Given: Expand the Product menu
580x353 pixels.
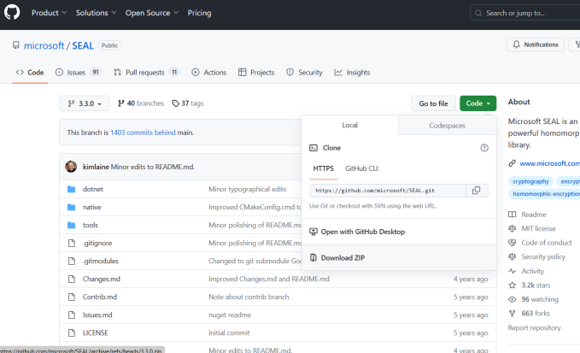Looking at the screenshot, I should pos(49,13).
